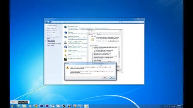Screen dimensions: 193x108
Task: Click the Reset Folders button
Action: (x=113, y=41)
